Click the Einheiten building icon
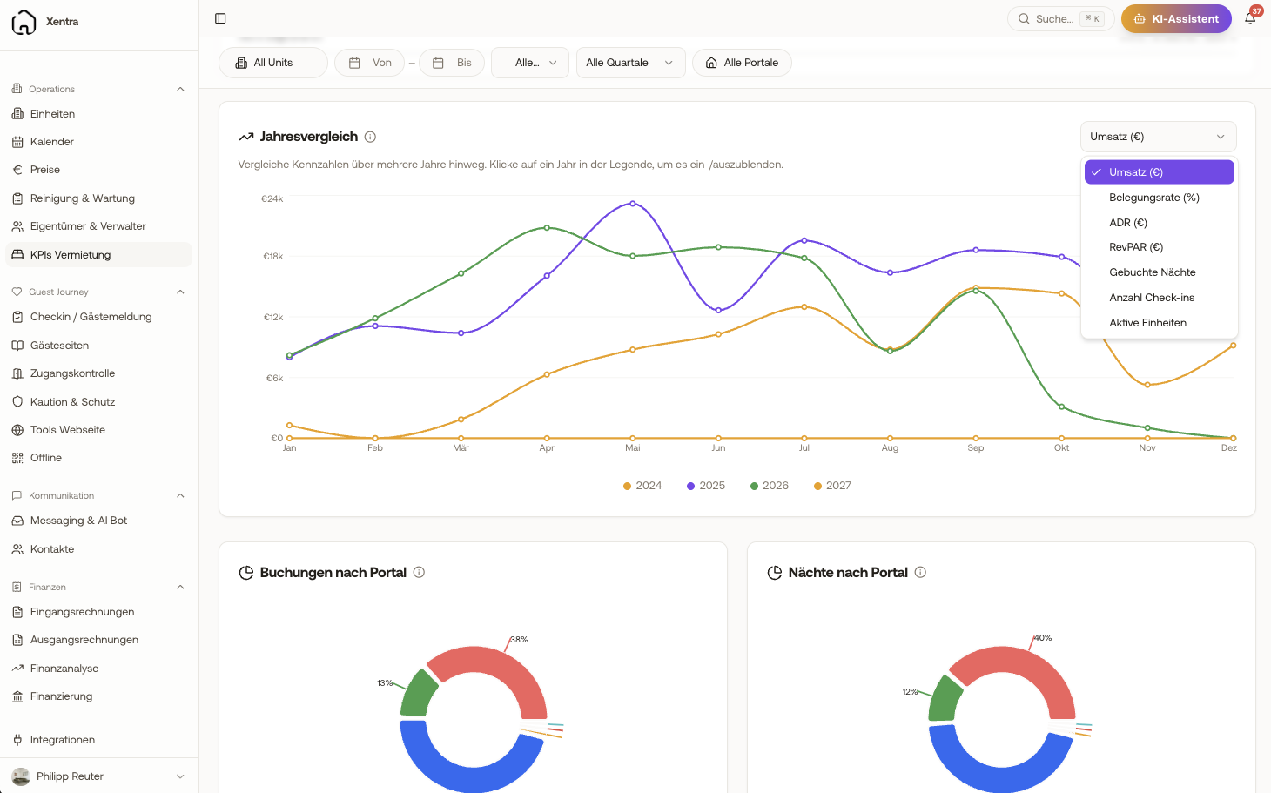This screenshot has width=1271, height=793. click(x=17, y=114)
